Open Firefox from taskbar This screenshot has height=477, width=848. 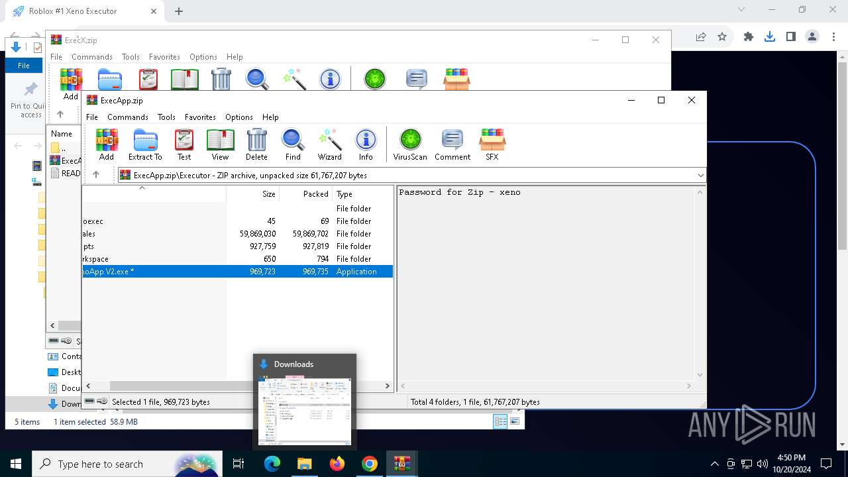coord(337,464)
